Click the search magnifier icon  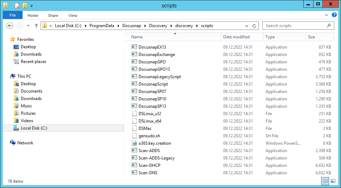(x=329, y=25)
